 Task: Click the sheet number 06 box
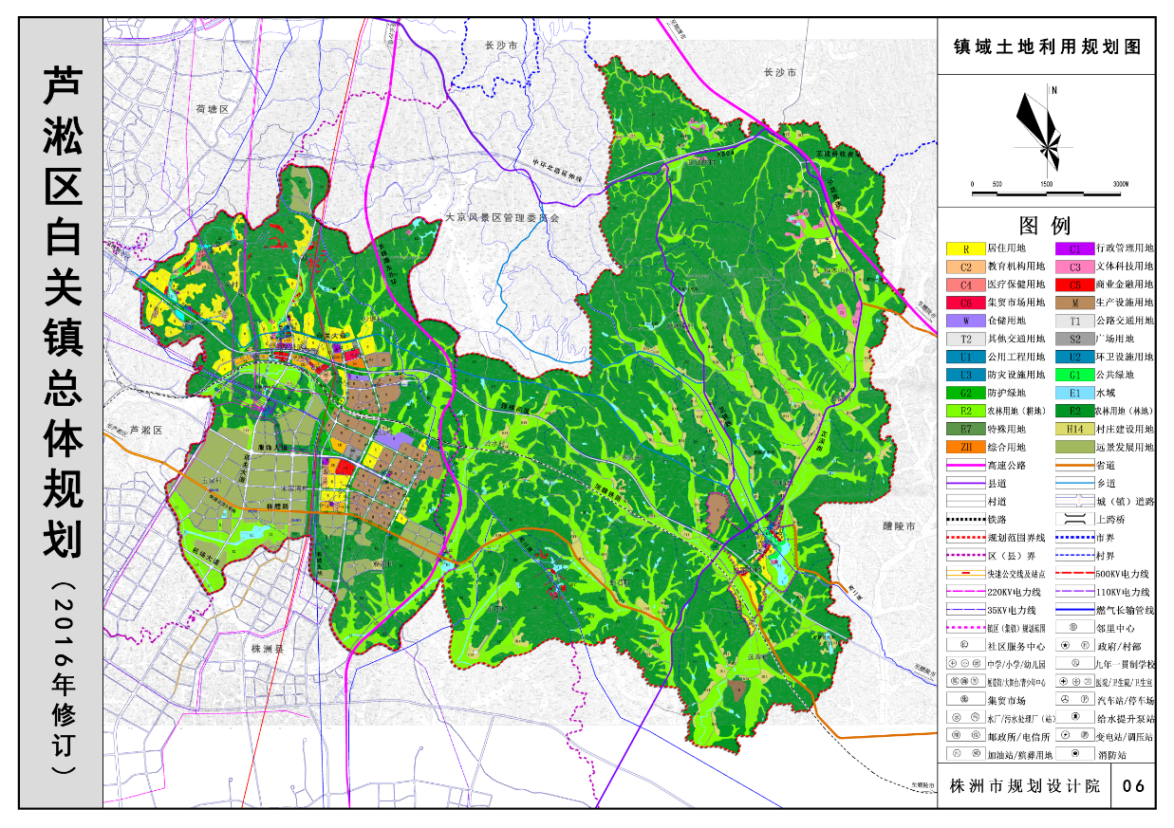pyautogui.click(x=1133, y=786)
